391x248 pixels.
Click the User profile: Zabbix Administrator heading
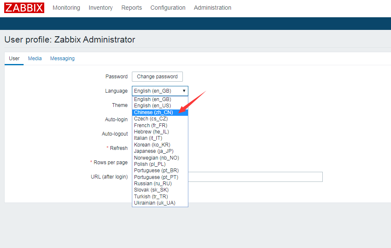click(70, 40)
